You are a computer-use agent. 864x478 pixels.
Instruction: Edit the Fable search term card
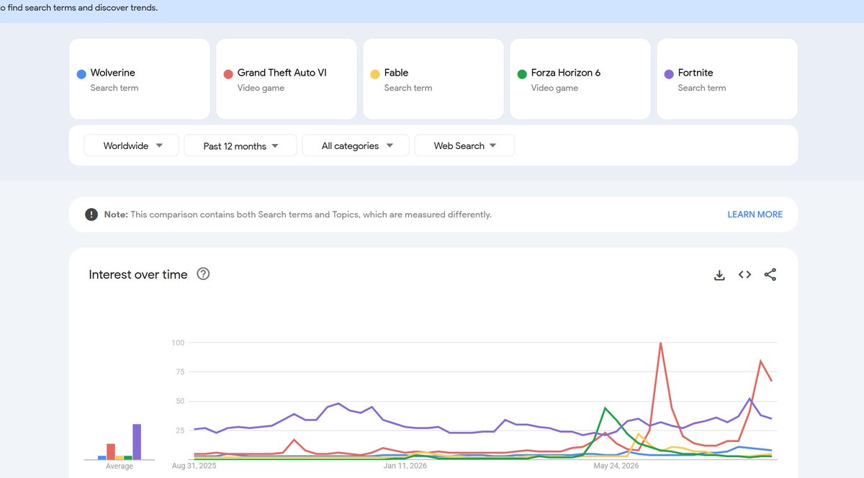pyautogui.click(x=433, y=79)
